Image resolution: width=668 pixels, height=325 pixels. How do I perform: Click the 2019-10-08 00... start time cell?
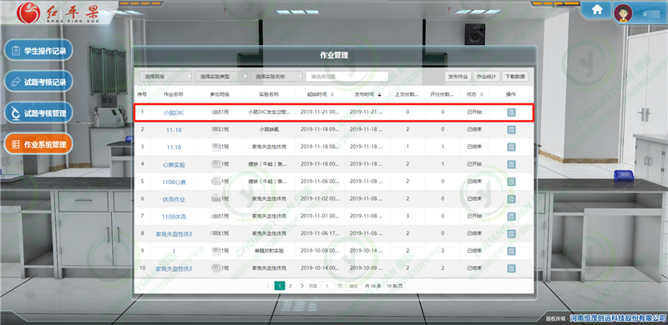[x=320, y=251]
